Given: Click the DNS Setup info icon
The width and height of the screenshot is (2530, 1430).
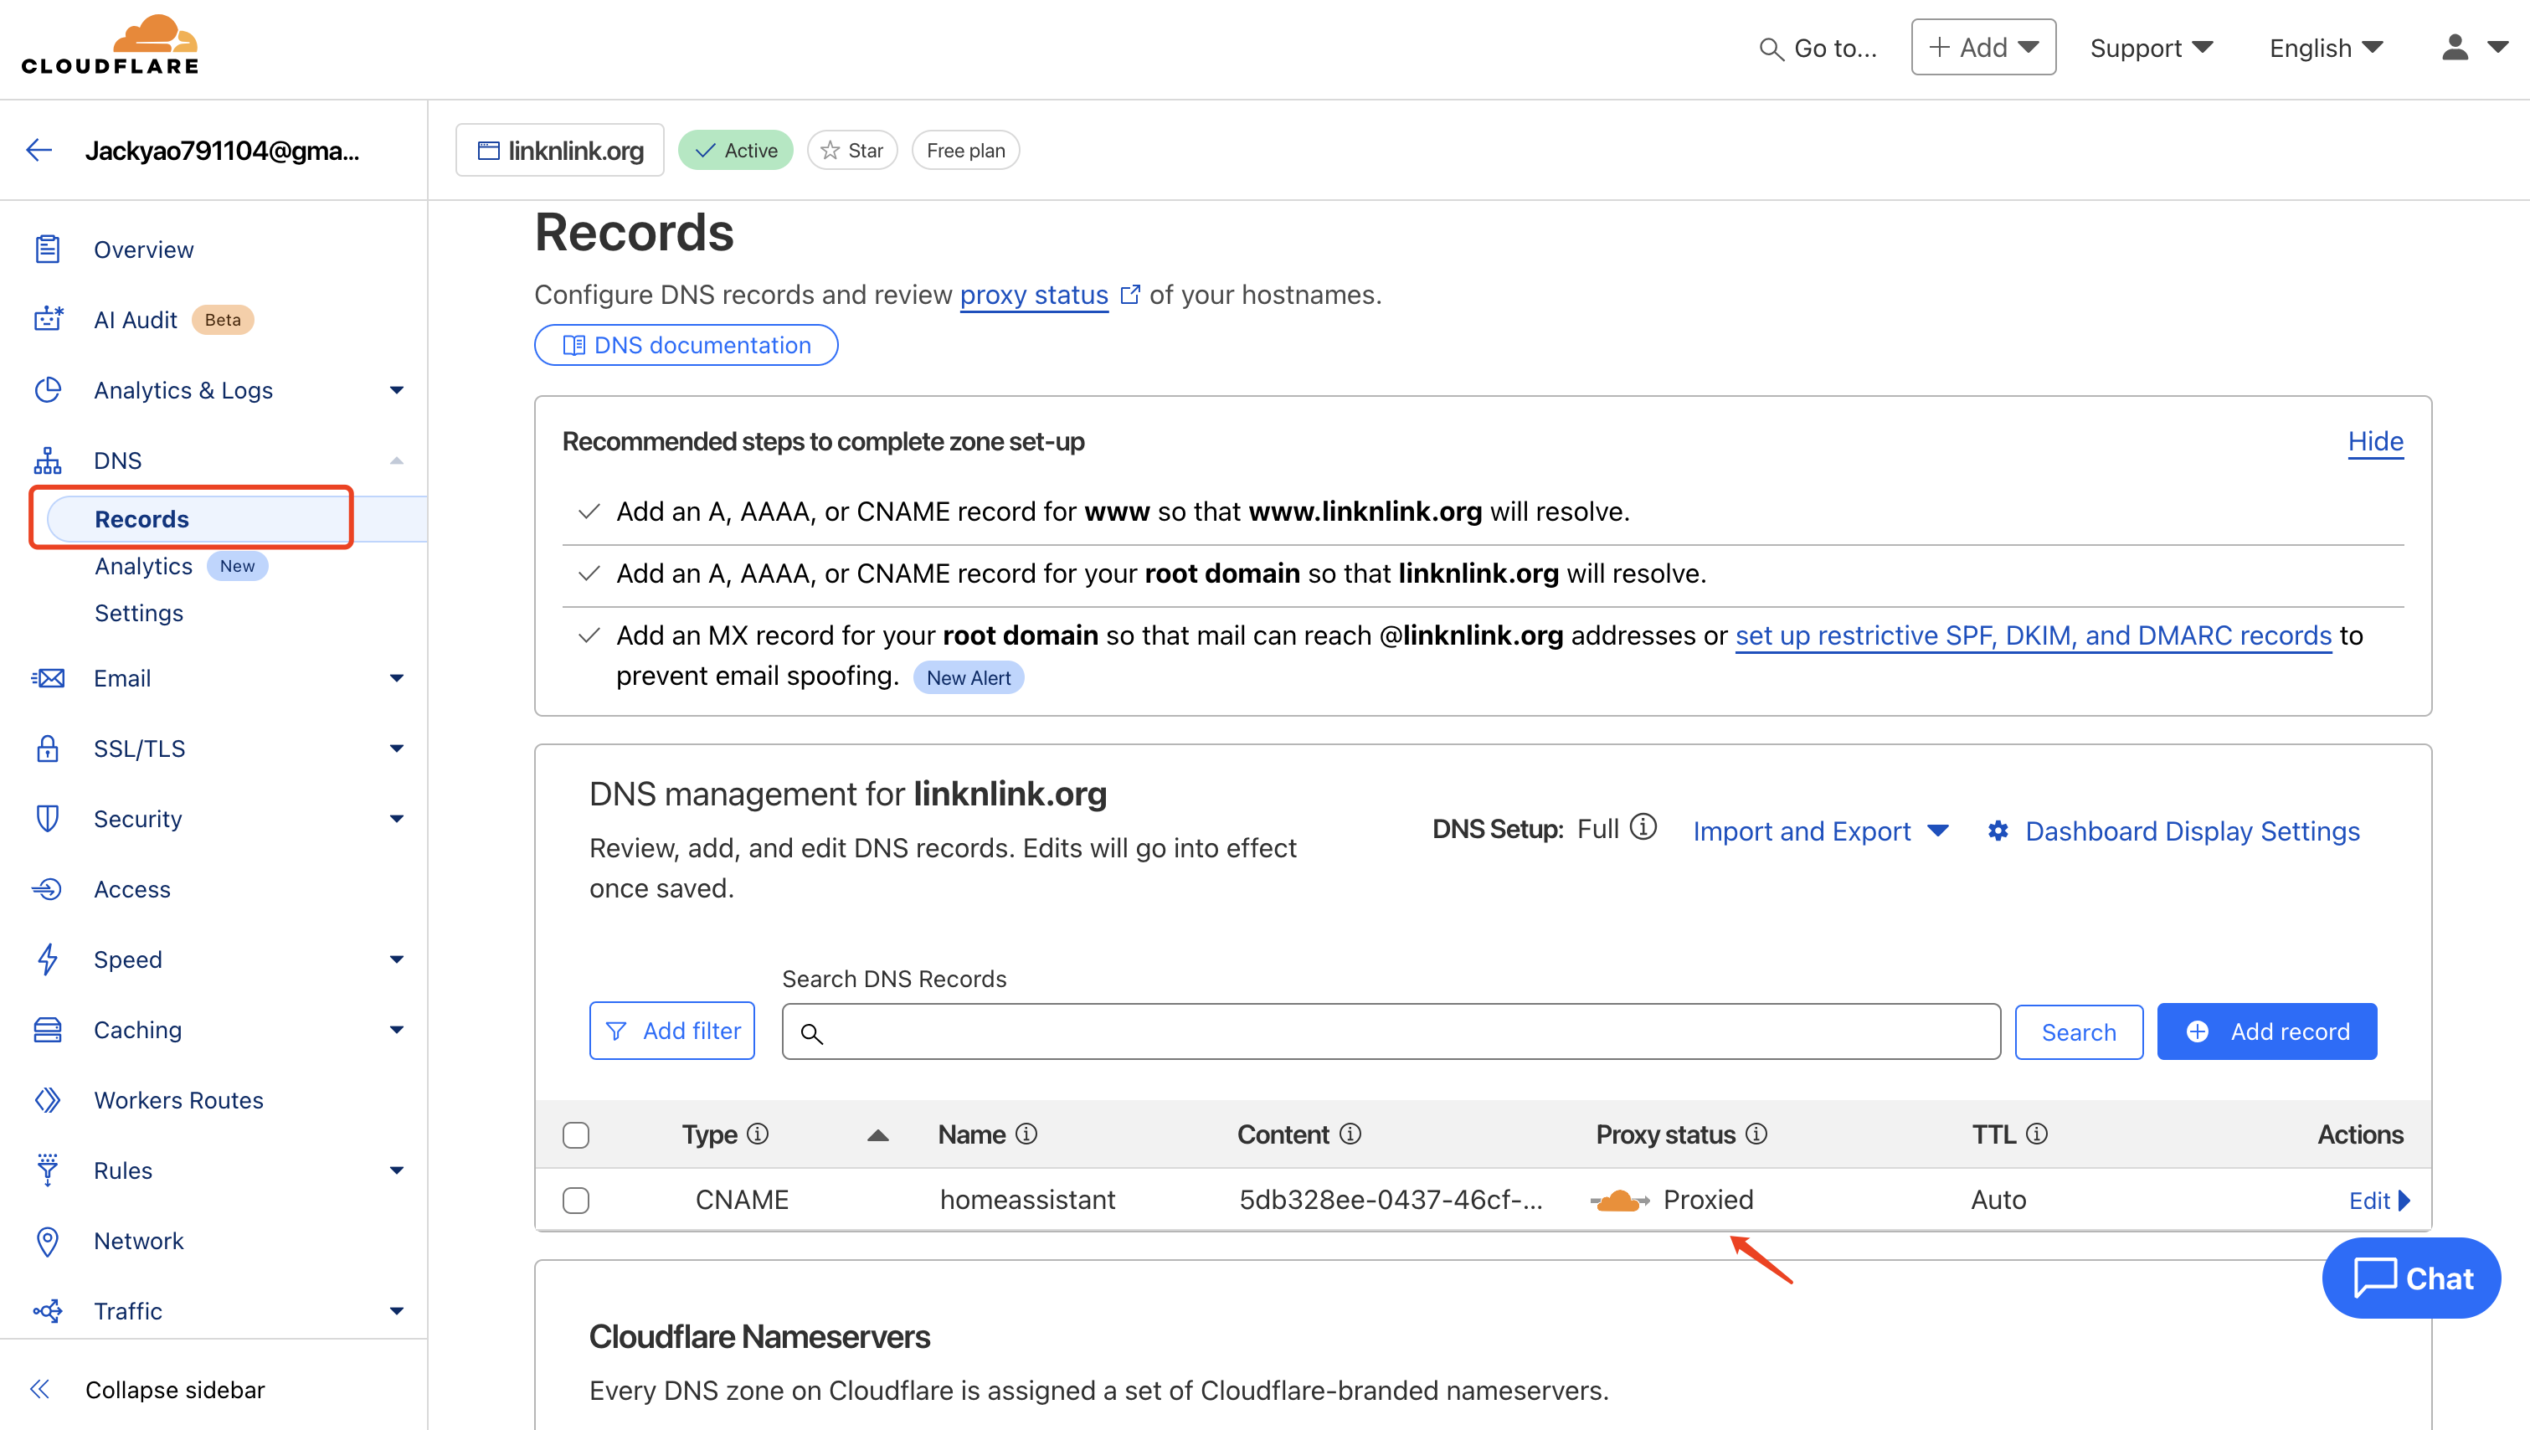Looking at the screenshot, I should 1643,828.
